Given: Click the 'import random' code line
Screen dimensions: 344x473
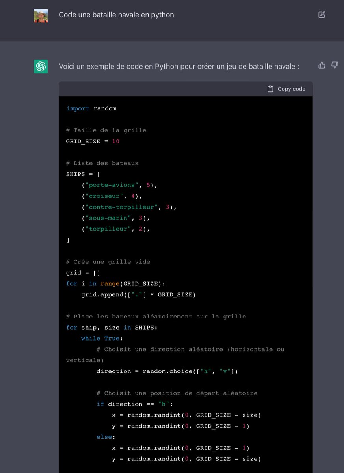Looking at the screenshot, I should click(x=91, y=108).
